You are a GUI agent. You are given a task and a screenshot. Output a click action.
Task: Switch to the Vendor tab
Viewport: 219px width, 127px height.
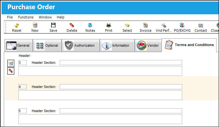tap(148, 45)
